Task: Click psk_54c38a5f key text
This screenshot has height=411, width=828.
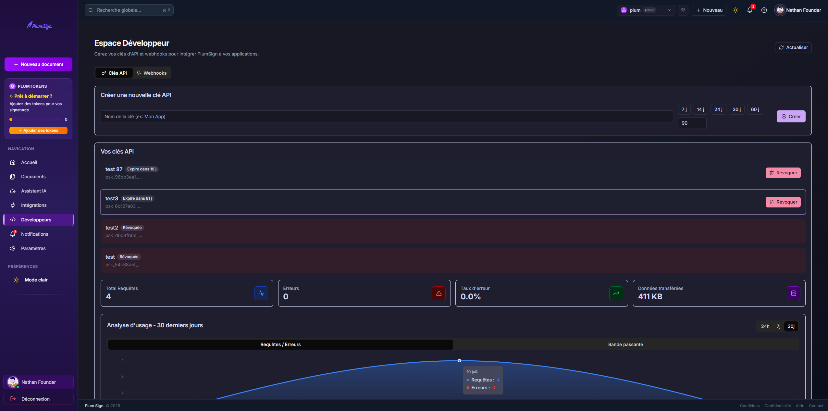Action: click(123, 265)
